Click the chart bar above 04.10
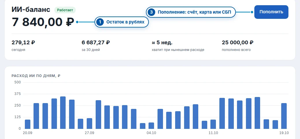The image size is (300, 139). 151,126
